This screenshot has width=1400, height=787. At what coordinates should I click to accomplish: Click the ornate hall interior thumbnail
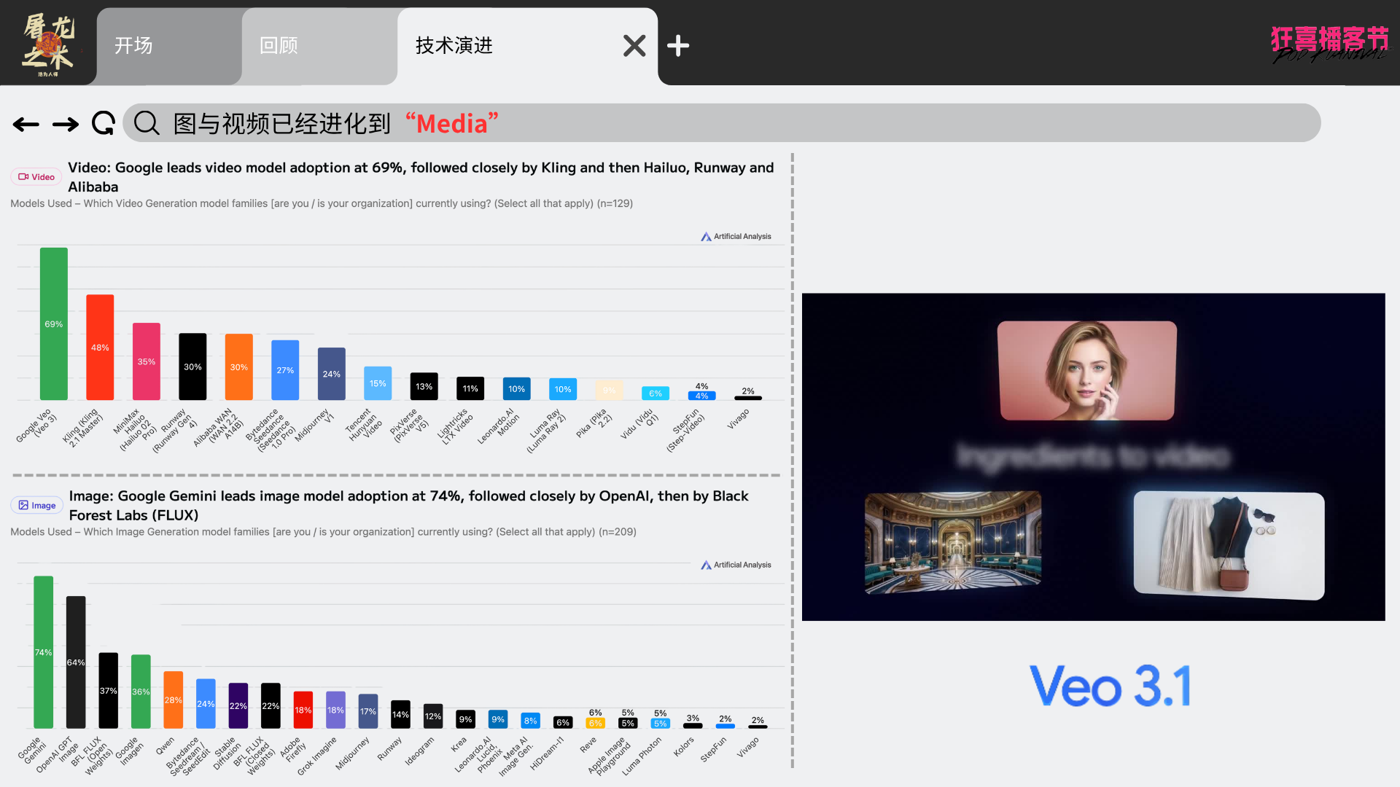point(952,541)
